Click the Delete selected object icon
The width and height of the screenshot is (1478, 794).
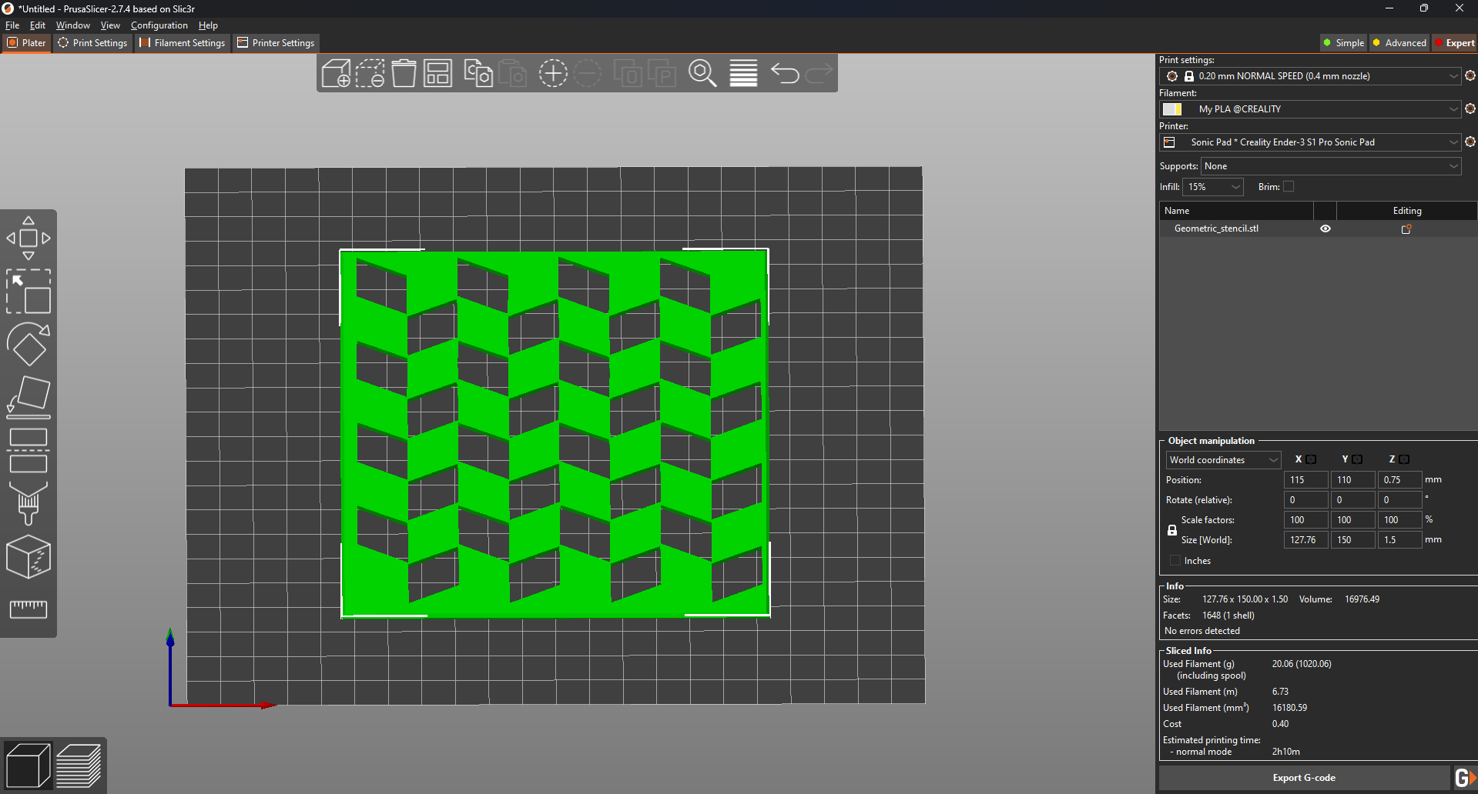click(x=370, y=74)
